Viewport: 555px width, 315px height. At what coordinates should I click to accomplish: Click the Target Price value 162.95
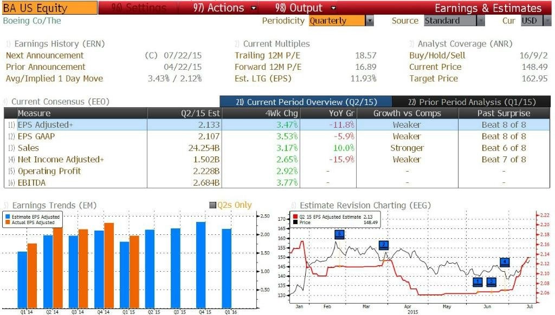534,78
